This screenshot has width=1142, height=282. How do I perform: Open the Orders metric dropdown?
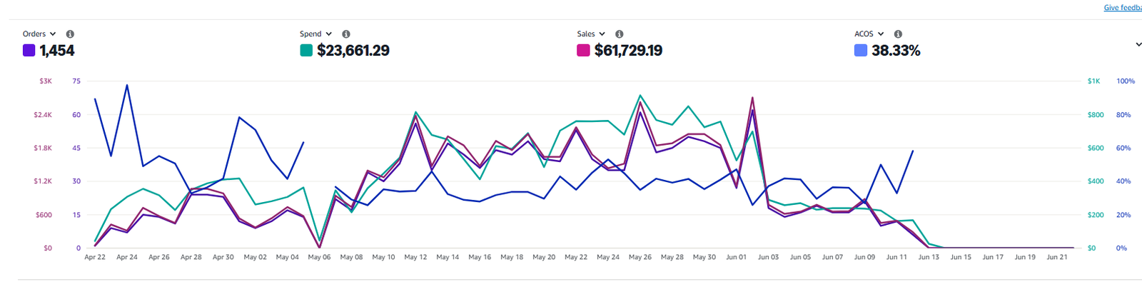pyautogui.click(x=39, y=34)
